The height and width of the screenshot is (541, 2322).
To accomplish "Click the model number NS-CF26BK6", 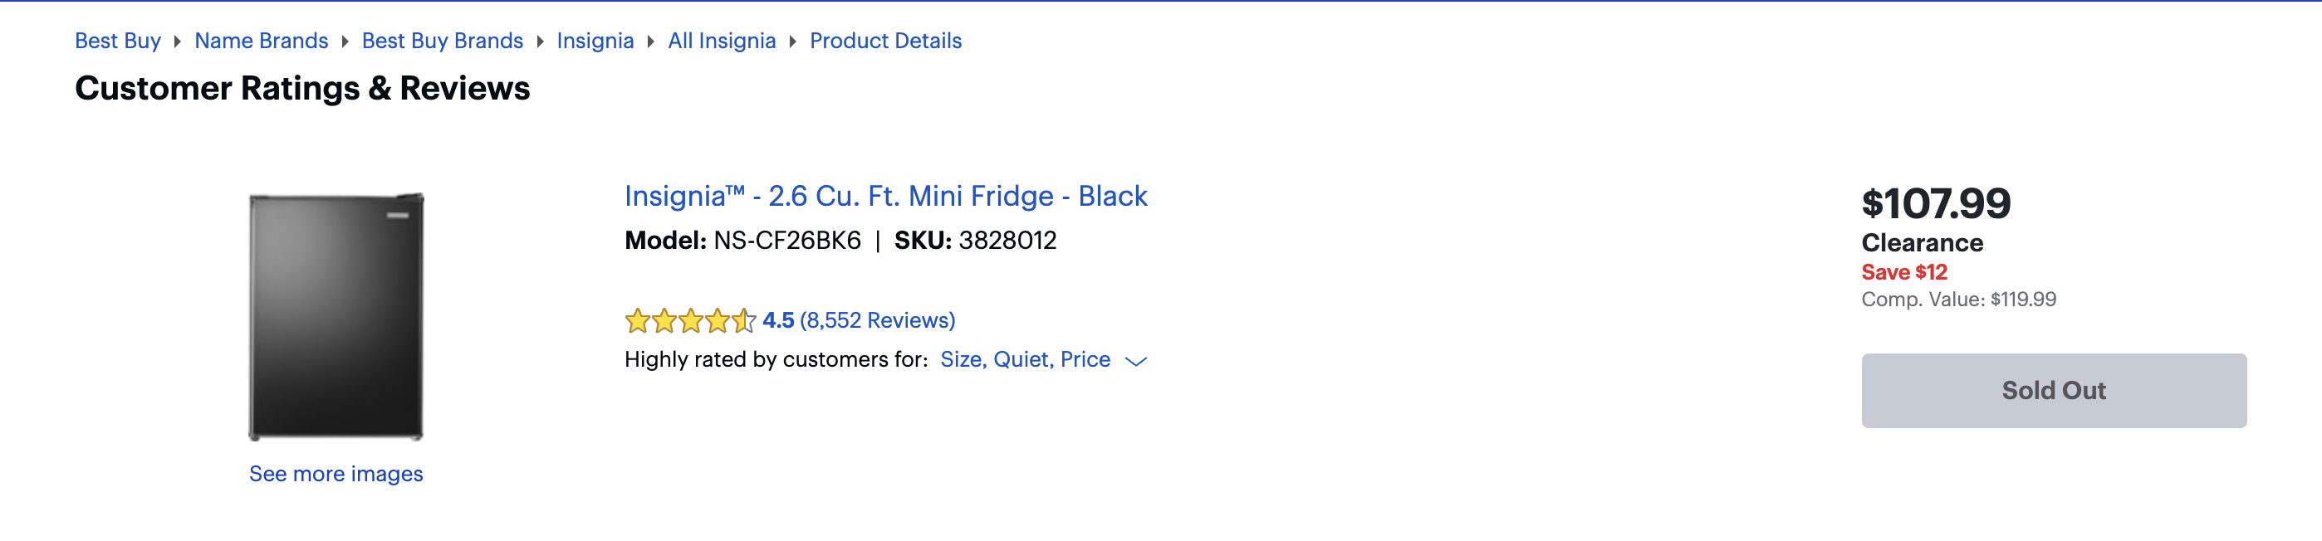I will (x=787, y=241).
